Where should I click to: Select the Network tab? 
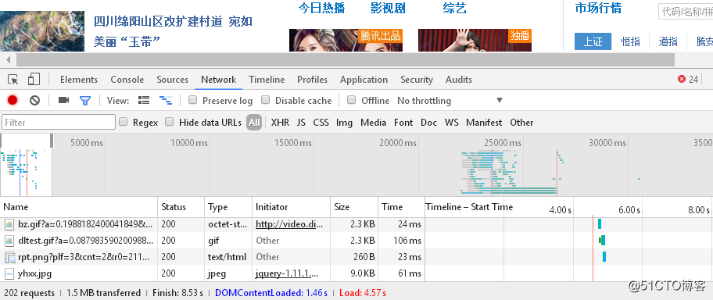pyautogui.click(x=219, y=80)
